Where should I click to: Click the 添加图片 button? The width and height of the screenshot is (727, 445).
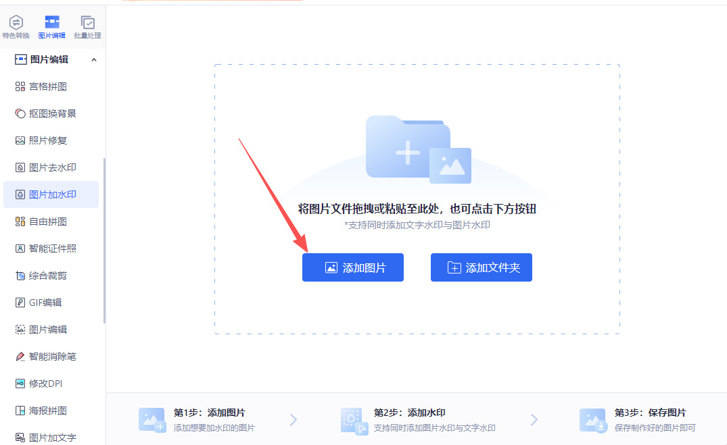[x=353, y=267]
